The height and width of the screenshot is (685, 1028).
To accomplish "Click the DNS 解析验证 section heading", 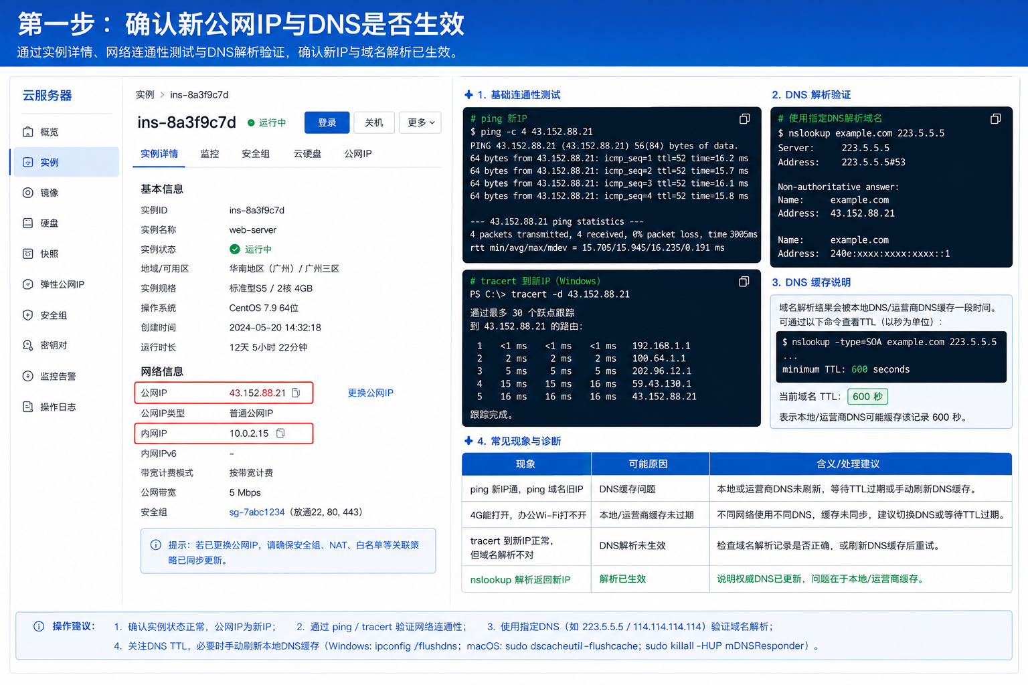I will click(811, 95).
